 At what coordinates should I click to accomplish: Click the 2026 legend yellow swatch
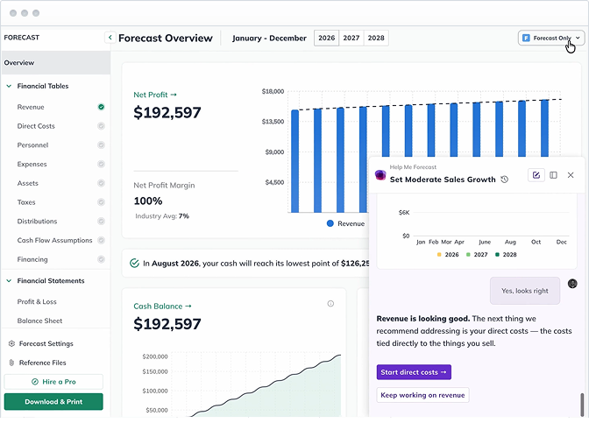(x=439, y=255)
